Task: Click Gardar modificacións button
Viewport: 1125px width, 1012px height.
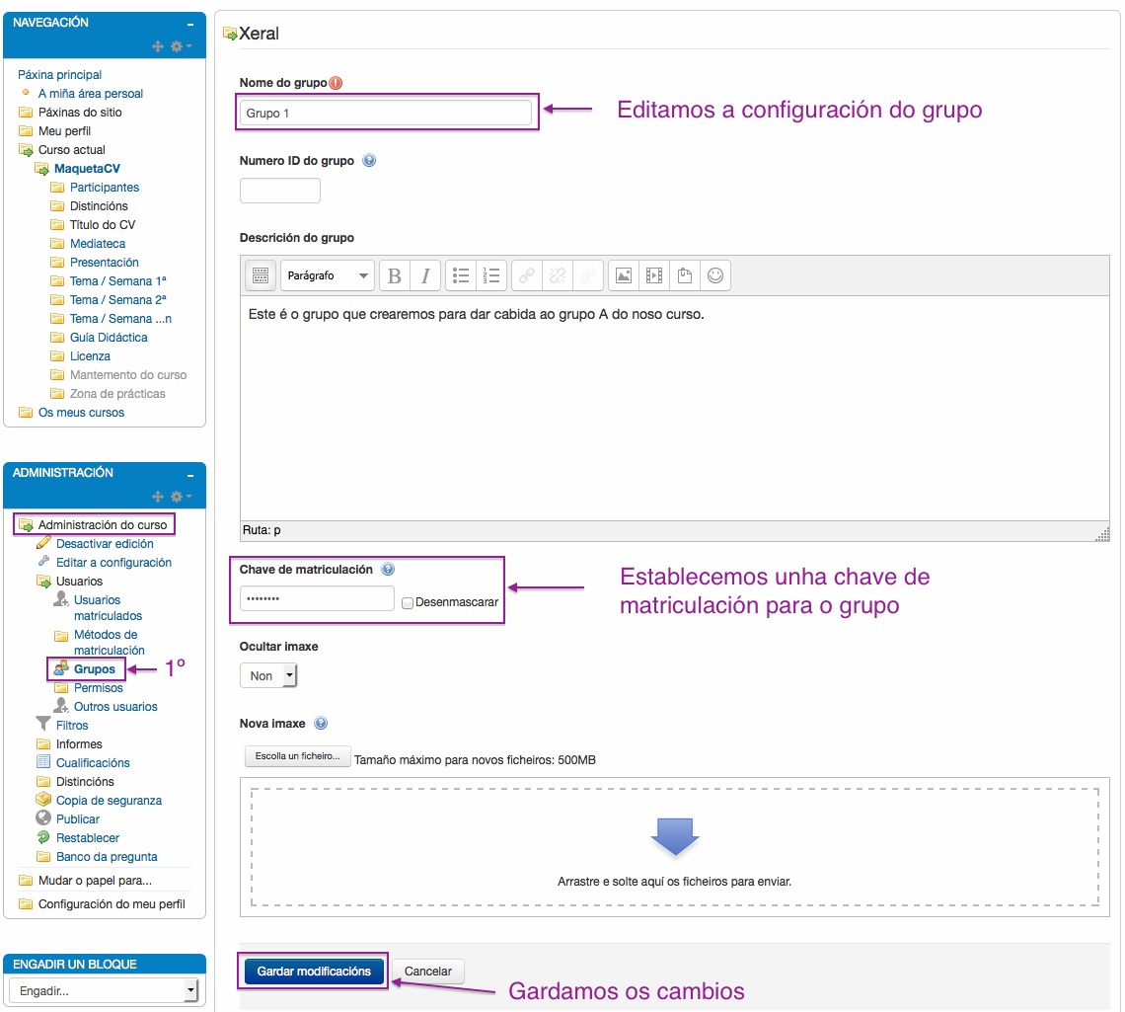Action: coord(313,971)
